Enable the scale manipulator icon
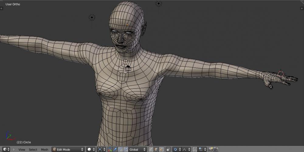 (x=125, y=149)
